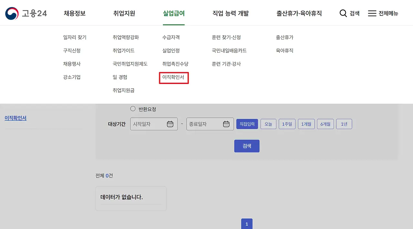Viewport: 413px width, 229px height.
Task: Open 취업지원금 link
Action: (124, 90)
